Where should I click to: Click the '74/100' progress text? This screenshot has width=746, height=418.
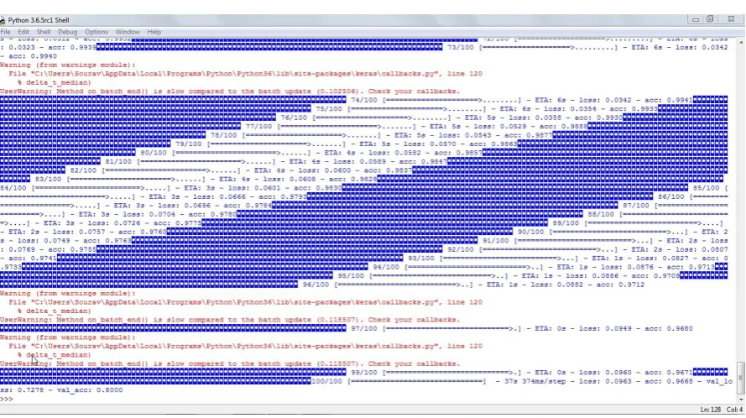point(364,100)
